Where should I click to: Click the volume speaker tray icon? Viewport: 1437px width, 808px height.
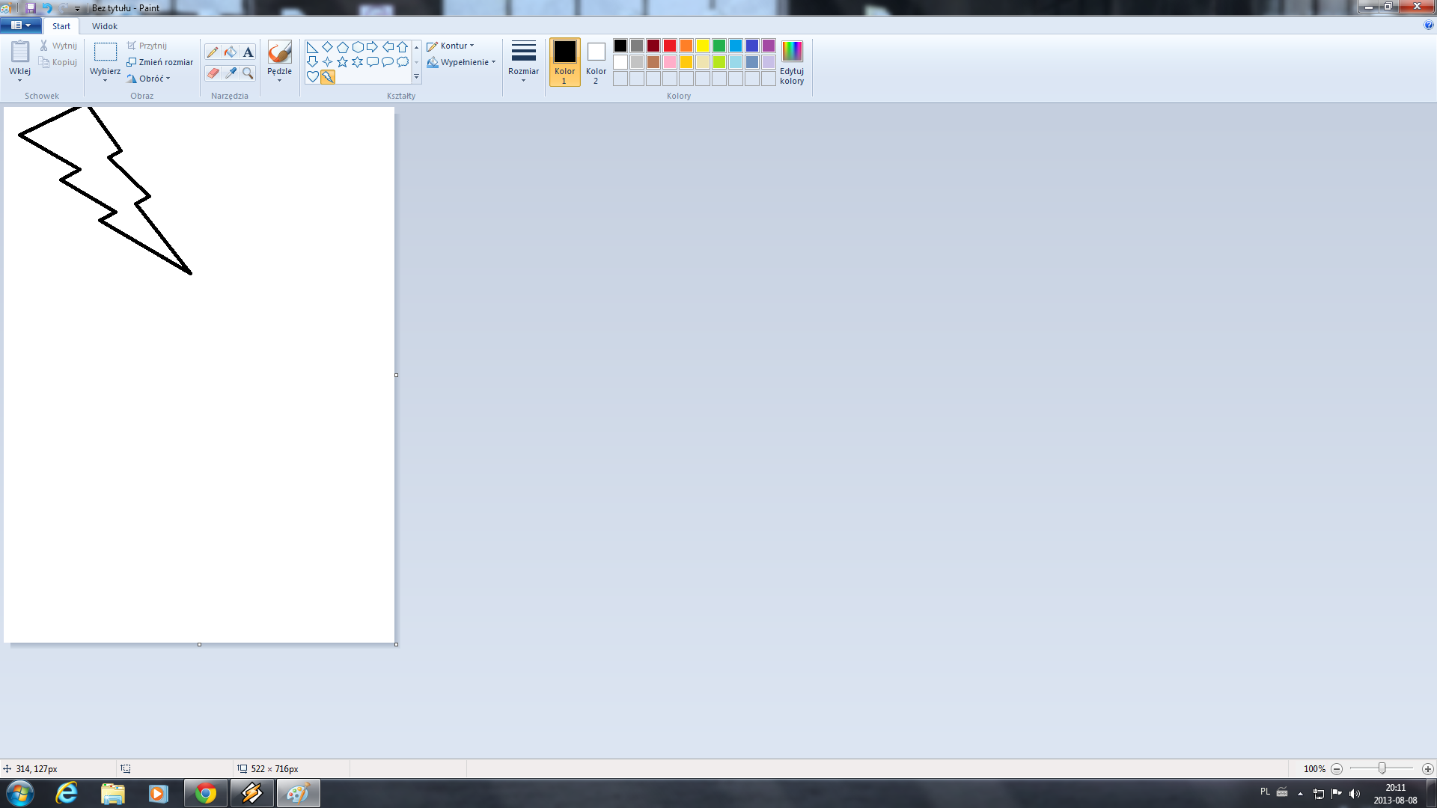[1355, 793]
